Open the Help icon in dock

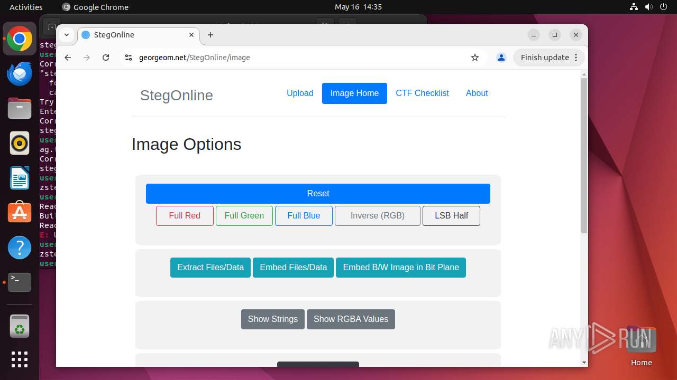tap(20, 247)
